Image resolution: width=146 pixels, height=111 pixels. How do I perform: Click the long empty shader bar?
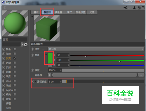pyautogui.click(x=95, y=75)
